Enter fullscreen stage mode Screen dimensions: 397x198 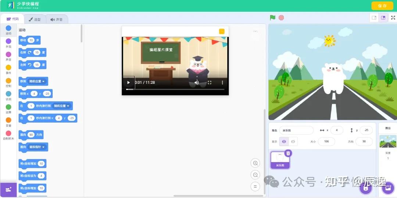[x=393, y=18]
